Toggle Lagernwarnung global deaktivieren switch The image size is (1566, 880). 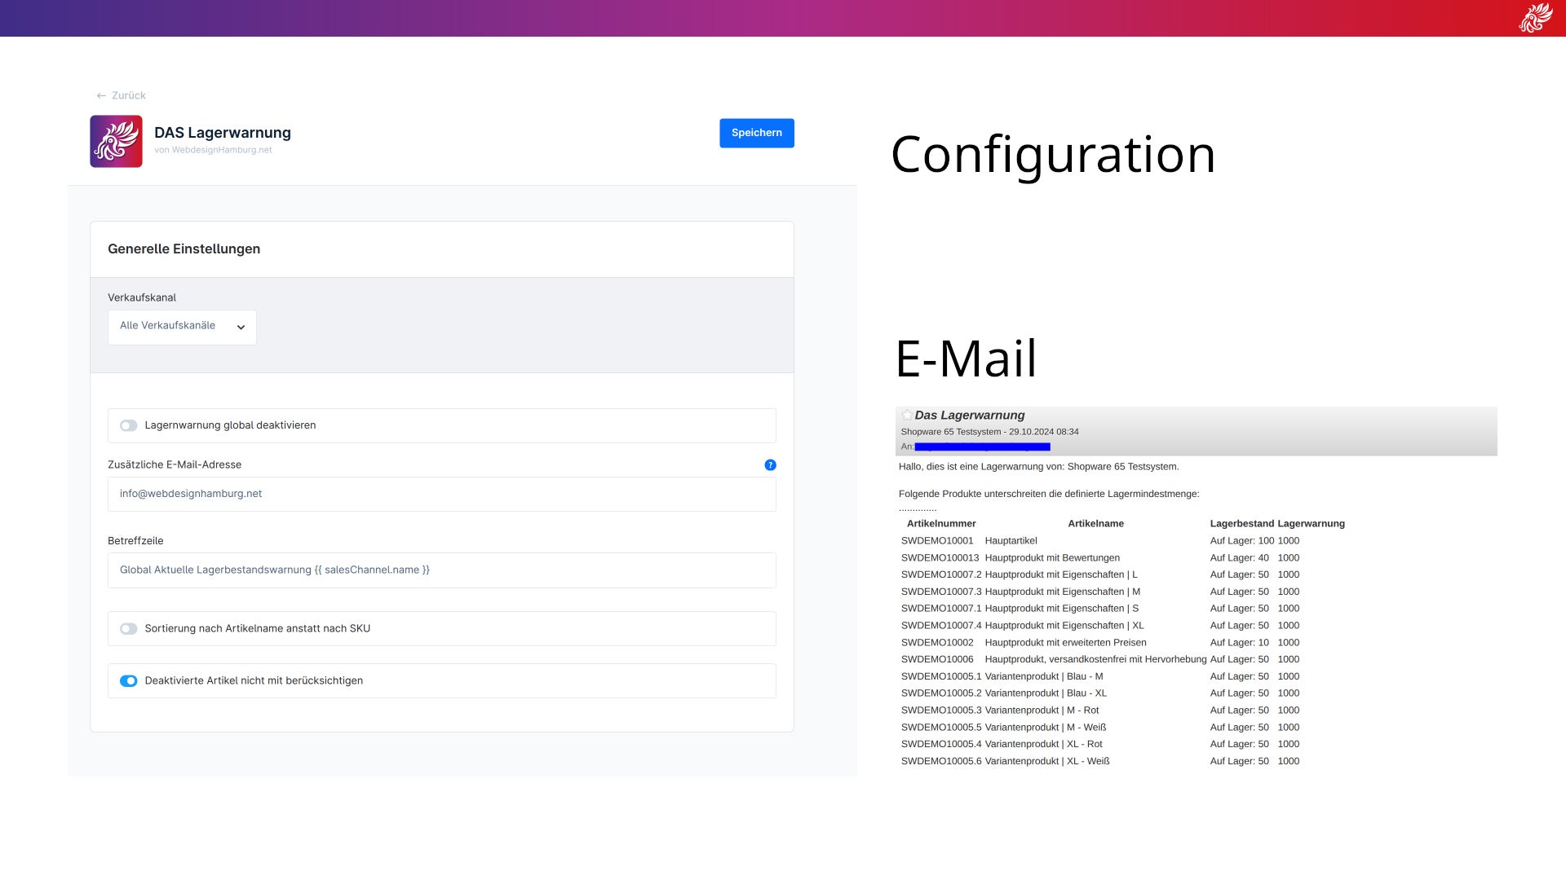coord(129,426)
